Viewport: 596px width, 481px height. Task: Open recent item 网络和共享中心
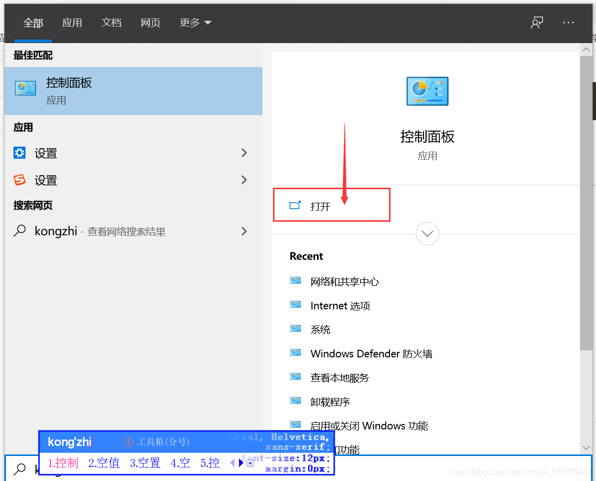(345, 282)
